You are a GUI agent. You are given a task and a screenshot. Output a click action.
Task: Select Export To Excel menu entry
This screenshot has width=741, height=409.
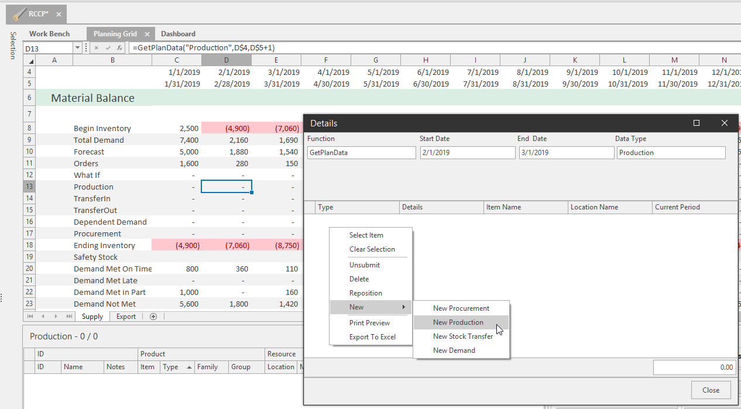point(372,337)
